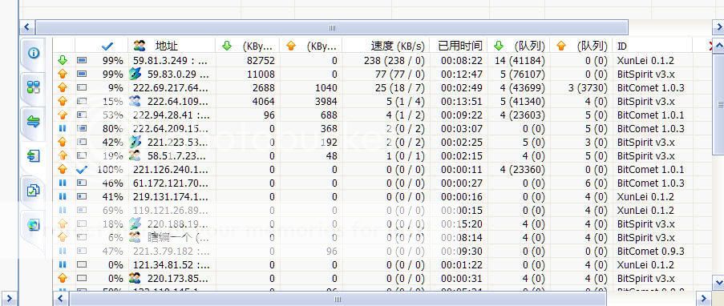Select peer row 219.131.174.1
This screenshot has height=306, width=724.
coord(382,196)
